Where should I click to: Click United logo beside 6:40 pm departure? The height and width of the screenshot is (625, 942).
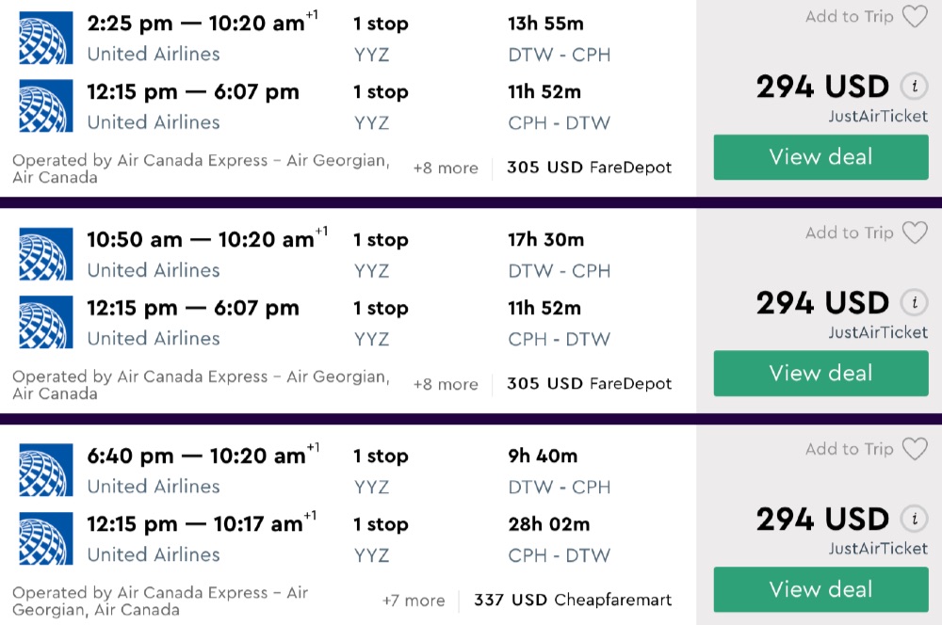pyautogui.click(x=46, y=471)
